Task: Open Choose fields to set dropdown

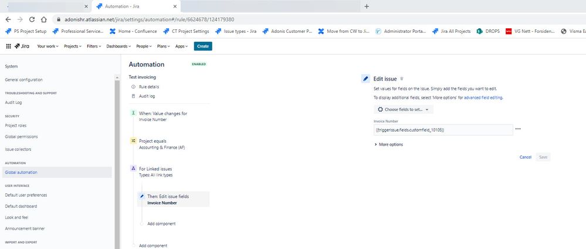Action: (x=404, y=109)
